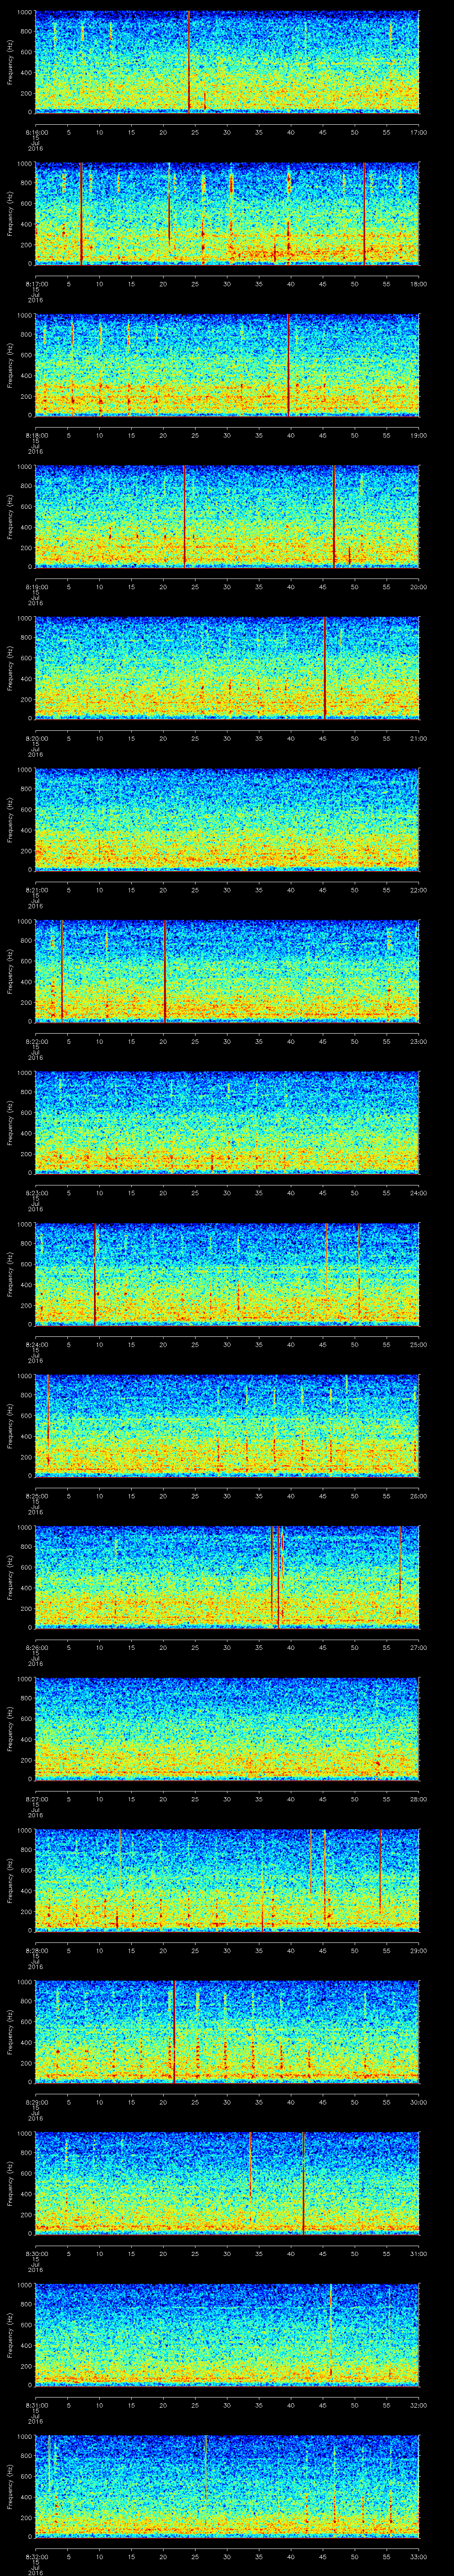Pick the spectrogram panel starting at 8:19:00
Screen dimensions: 454x2576
(x=227, y=516)
